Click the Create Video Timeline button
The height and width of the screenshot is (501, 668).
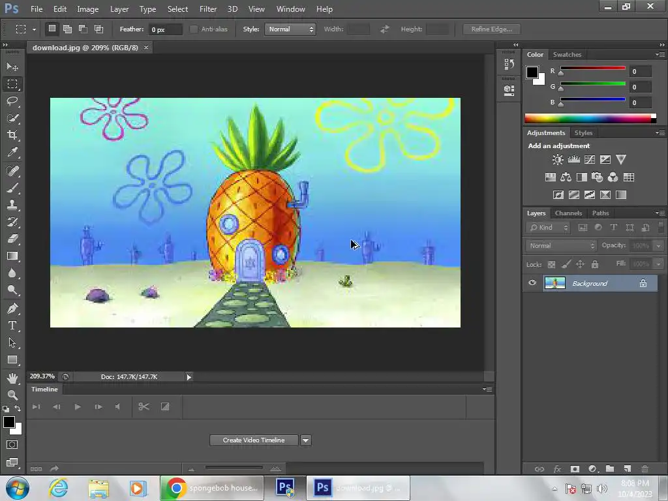coord(254,440)
